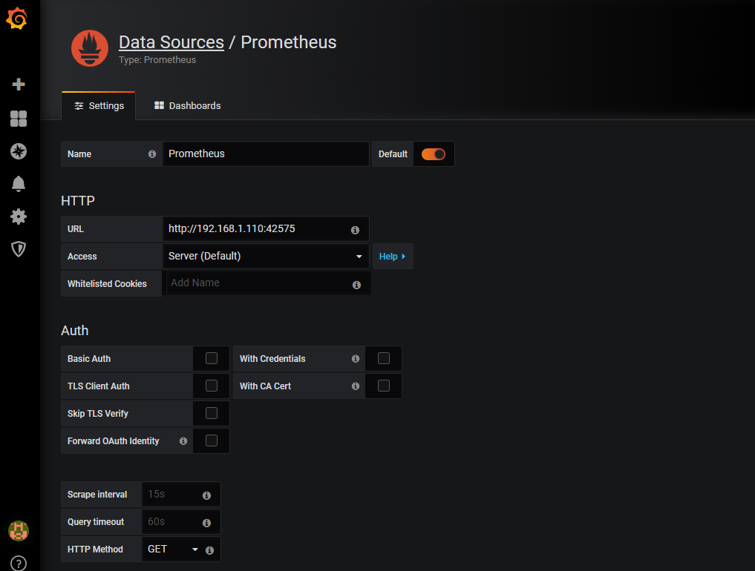This screenshot has width=755, height=571.
Task: Expand the Help section beside Access
Action: click(392, 257)
